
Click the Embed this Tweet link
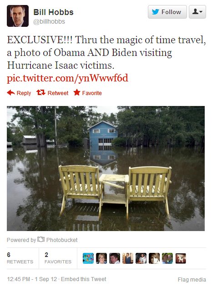coord(84,279)
